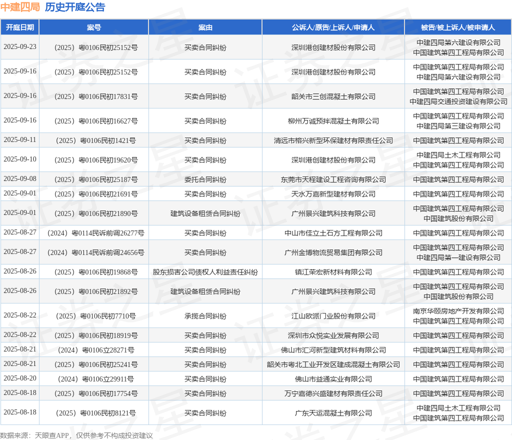Click plaintiff 广州金博物流贸易集团有限公司

coord(333,252)
